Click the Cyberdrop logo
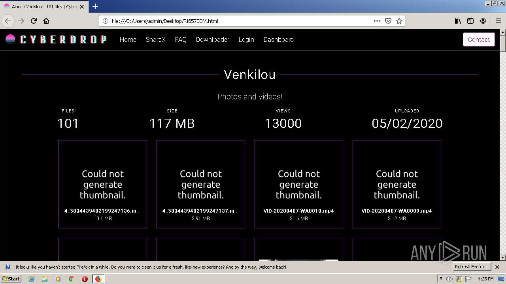This screenshot has height=284, width=506. [56, 39]
